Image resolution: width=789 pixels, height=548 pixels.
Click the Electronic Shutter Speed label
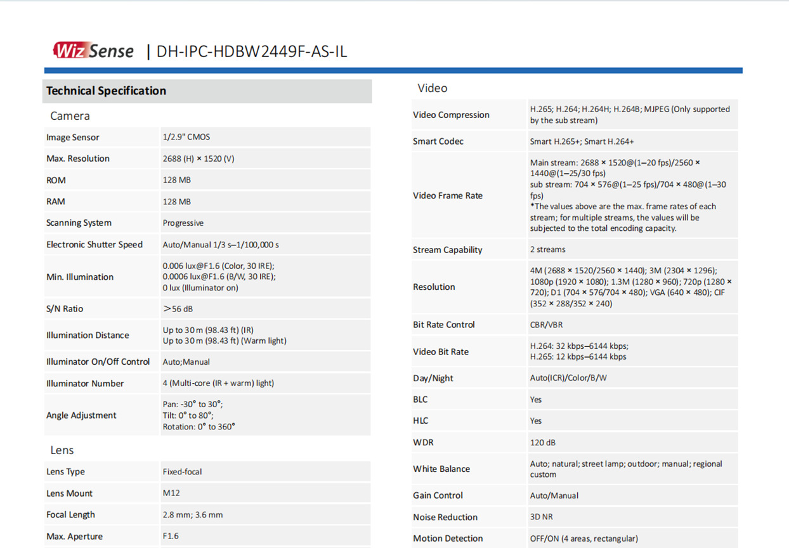pos(95,245)
